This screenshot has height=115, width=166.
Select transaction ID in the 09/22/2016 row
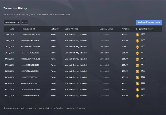point(31,59)
